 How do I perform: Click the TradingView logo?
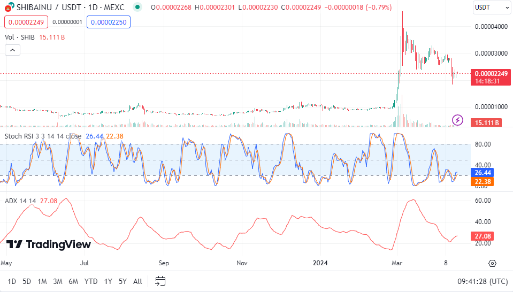click(49, 244)
